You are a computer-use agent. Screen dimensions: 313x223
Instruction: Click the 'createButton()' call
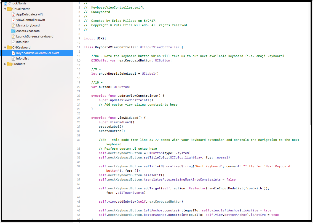point(112,131)
